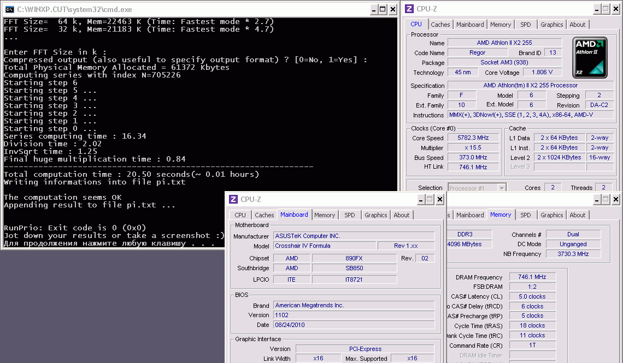This screenshot has height=363, width=623.
Task: Click the AMD Athlon II processor logo
Action: (590, 57)
